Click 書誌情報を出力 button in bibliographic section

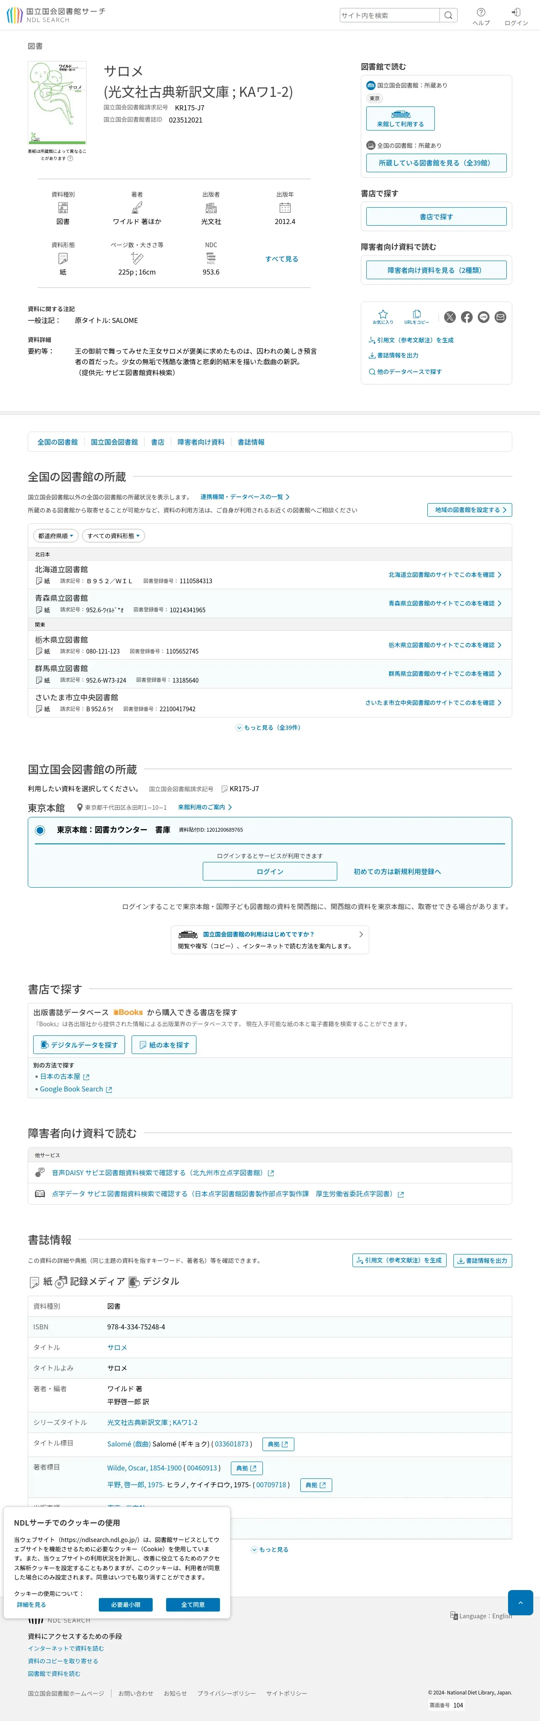(483, 1261)
